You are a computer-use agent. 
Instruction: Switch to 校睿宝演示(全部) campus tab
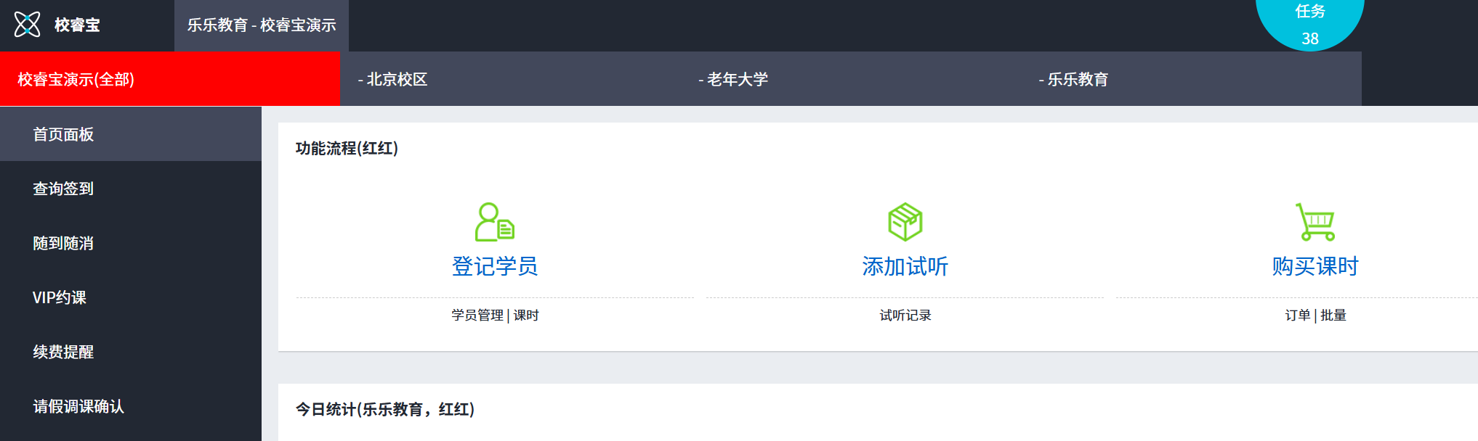(x=76, y=79)
